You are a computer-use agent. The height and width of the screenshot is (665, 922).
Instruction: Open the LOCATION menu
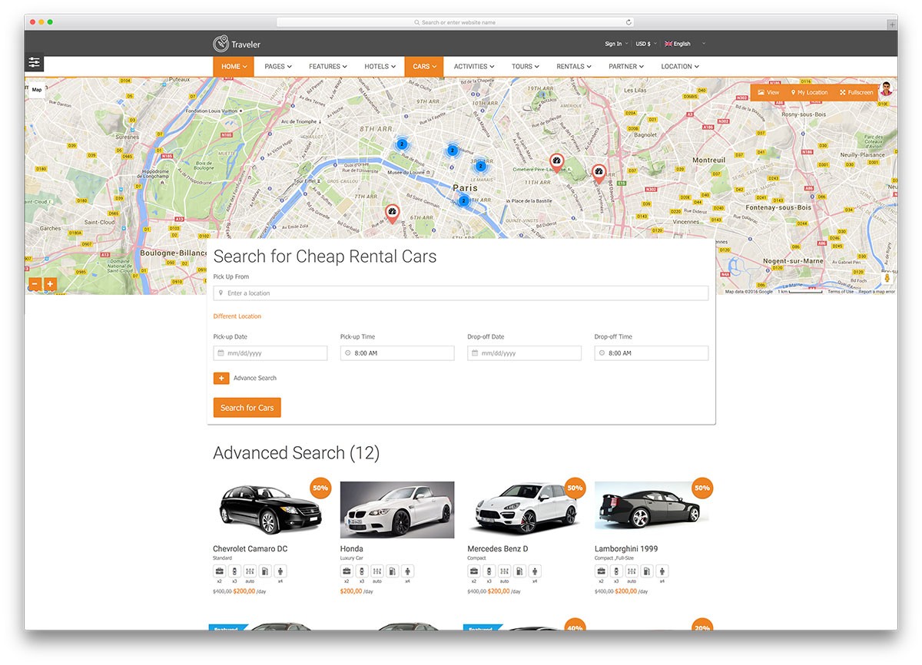coord(680,67)
